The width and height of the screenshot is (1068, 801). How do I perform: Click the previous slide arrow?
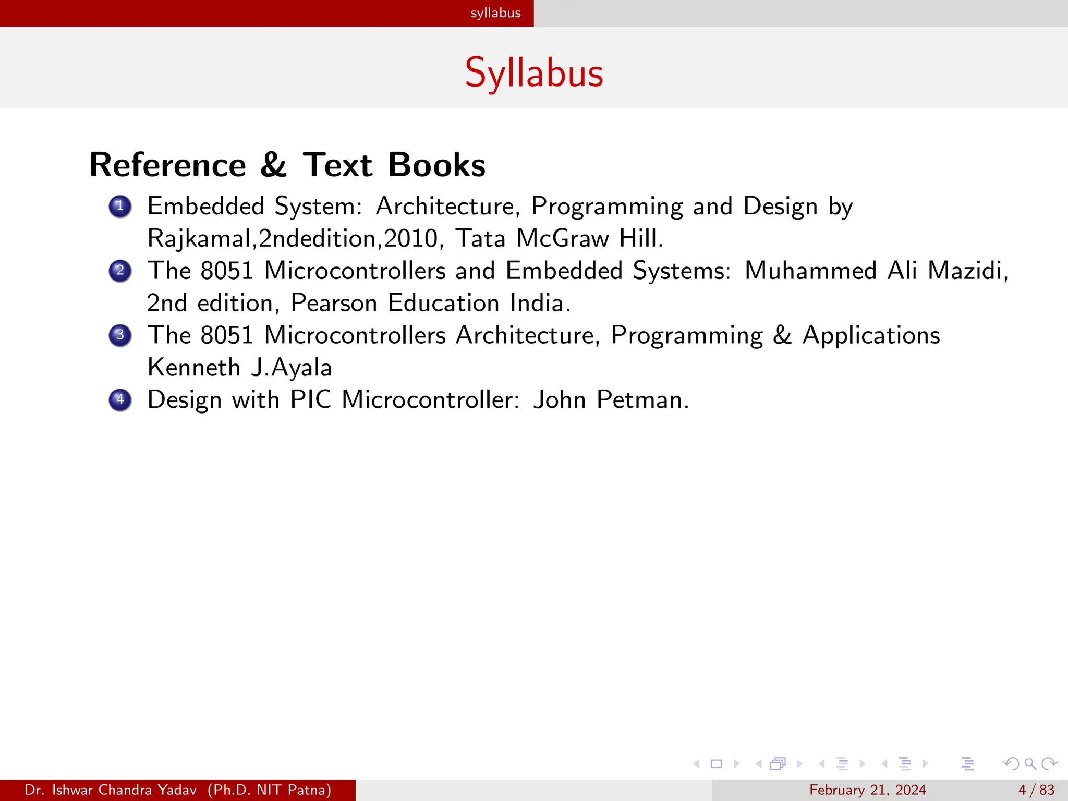tap(696, 764)
